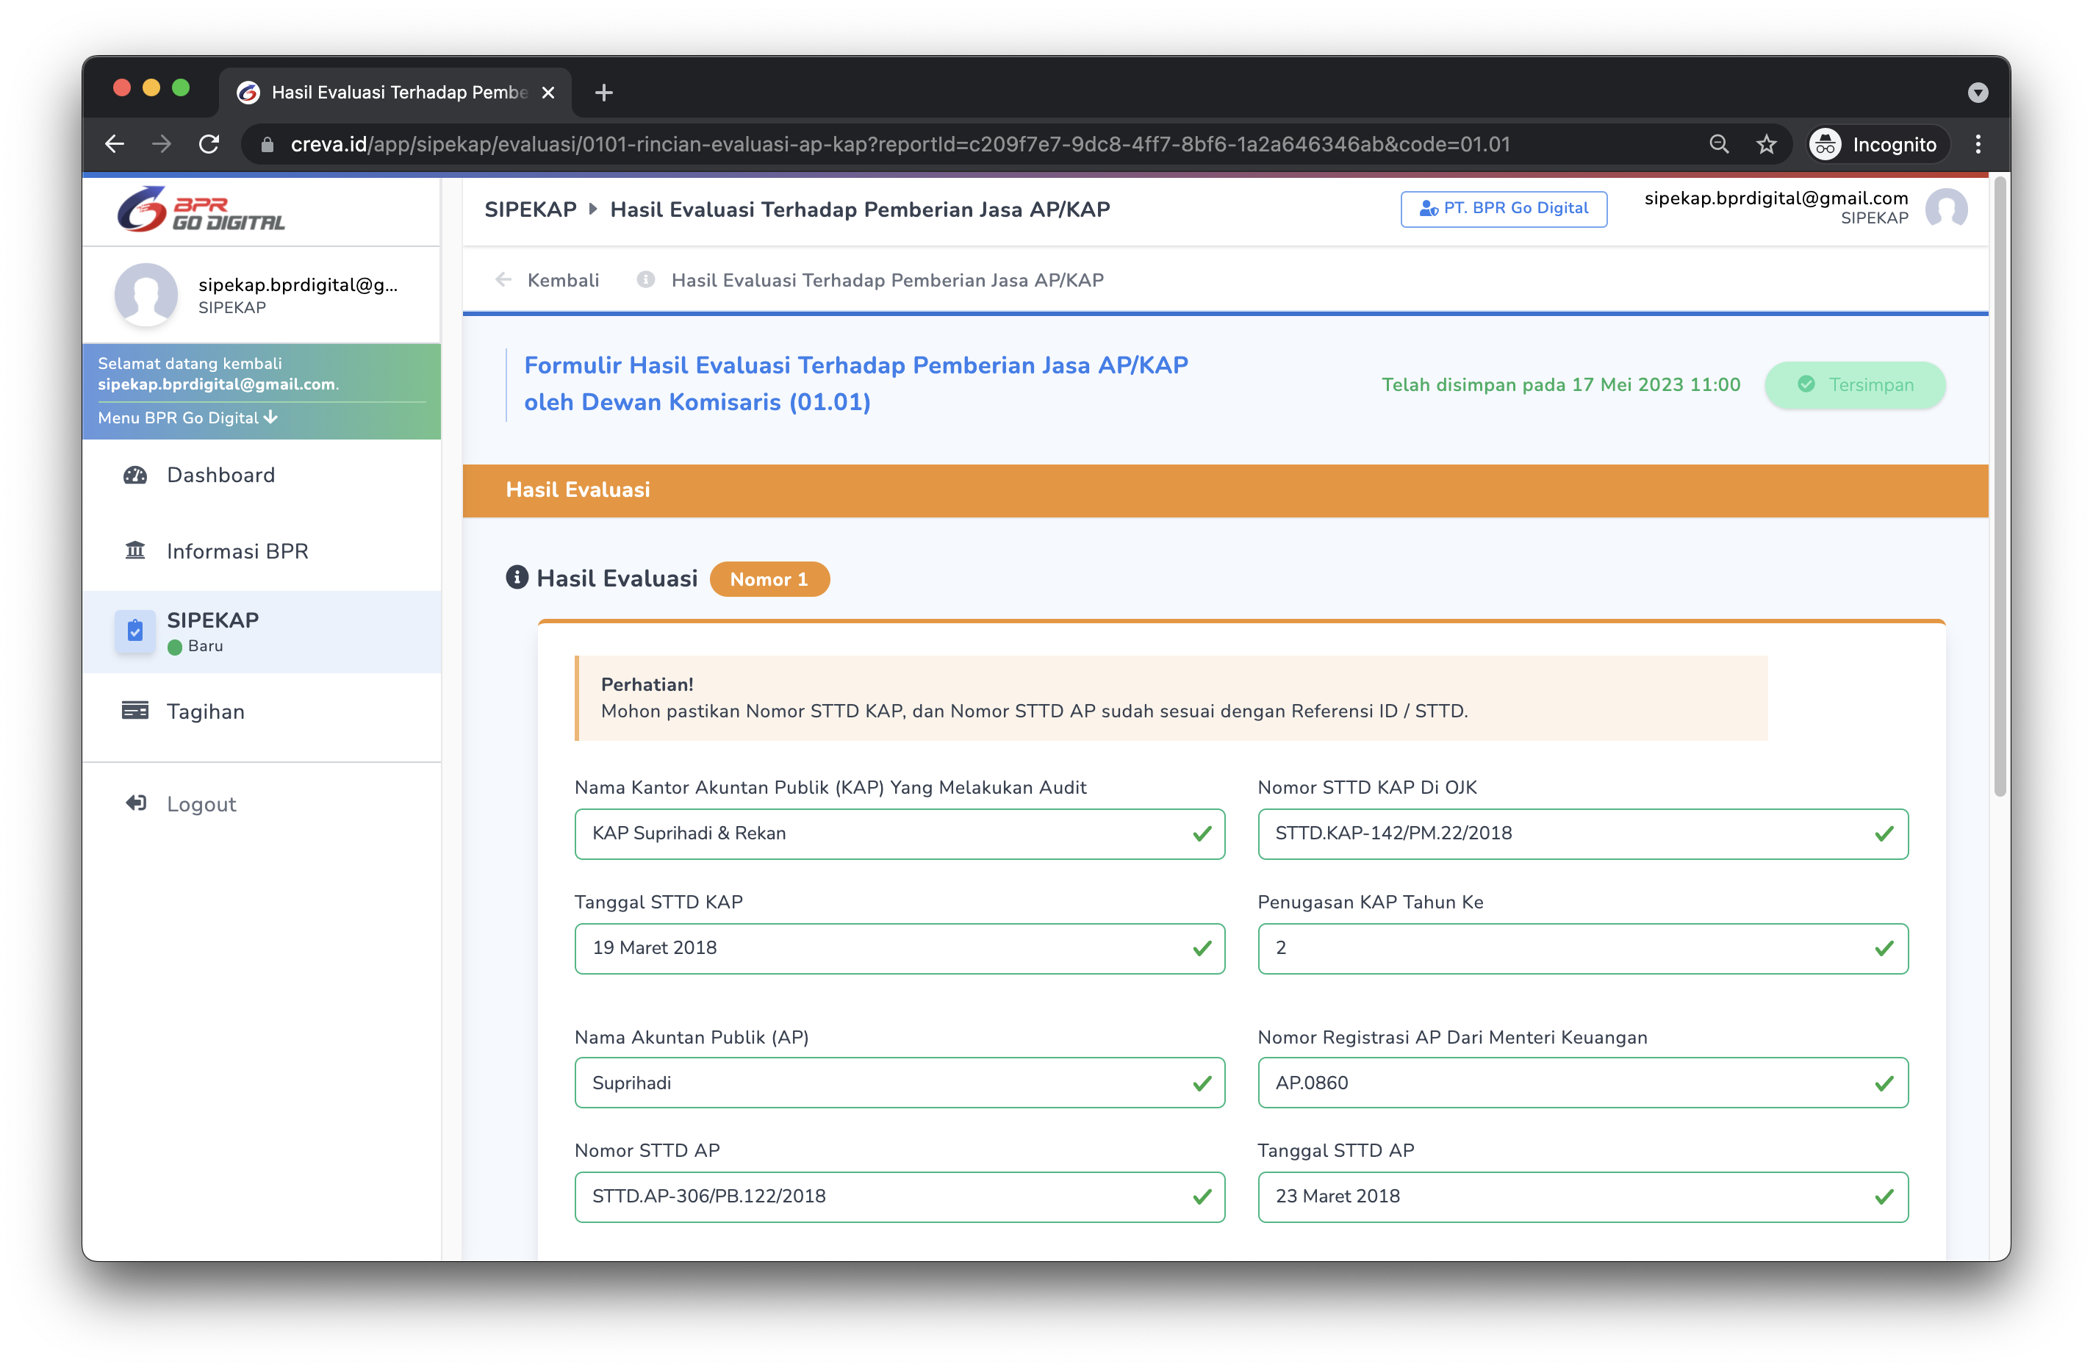
Task: Click the padlock site info icon
Action: (x=268, y=144)
